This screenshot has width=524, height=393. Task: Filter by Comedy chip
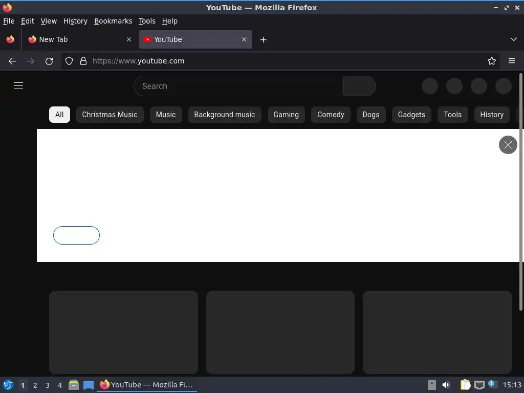[x=331, y=115]
